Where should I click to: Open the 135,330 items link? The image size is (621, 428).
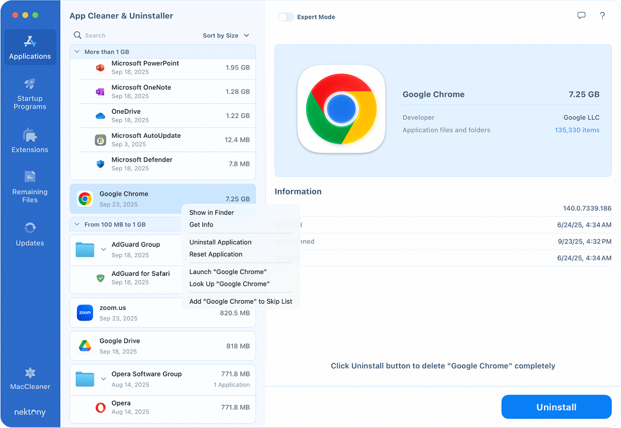(x=577, y=130)
